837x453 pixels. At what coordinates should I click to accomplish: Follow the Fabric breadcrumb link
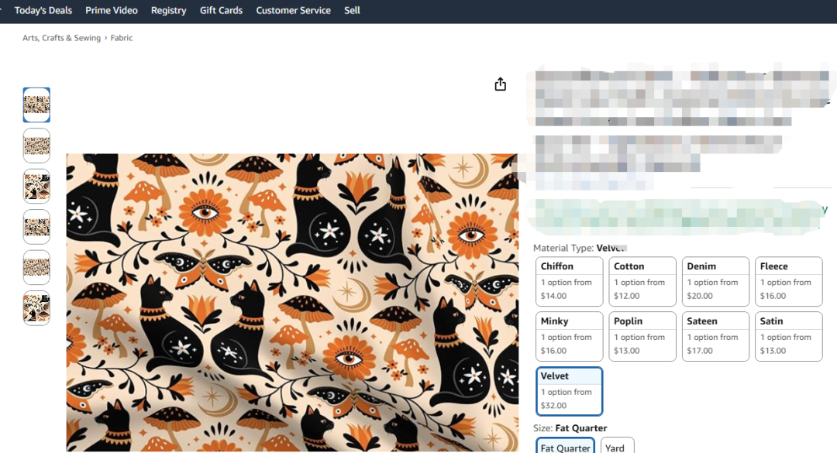[121, 38]
